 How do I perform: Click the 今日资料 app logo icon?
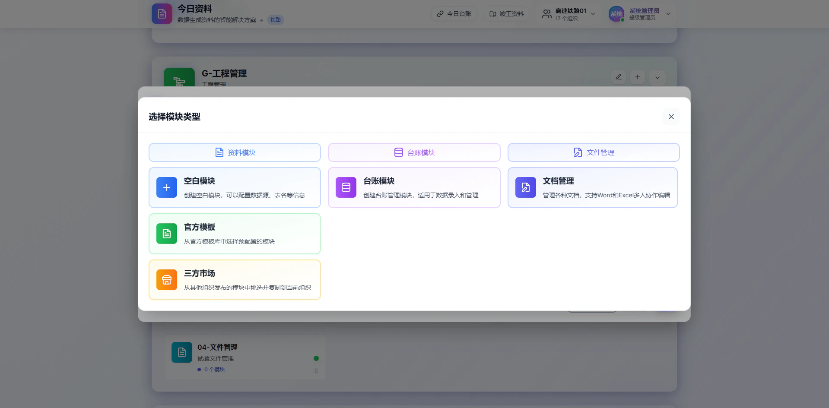(x=162, y=14)
